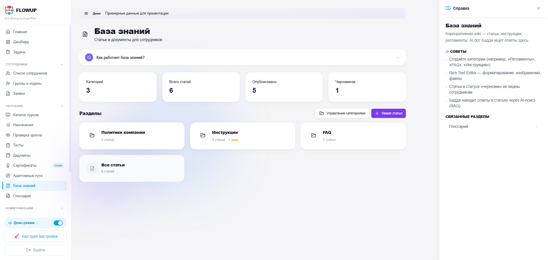Click the Тесты clipboard icon
Screen dimensions: 548x260
[x=8, y=145]
